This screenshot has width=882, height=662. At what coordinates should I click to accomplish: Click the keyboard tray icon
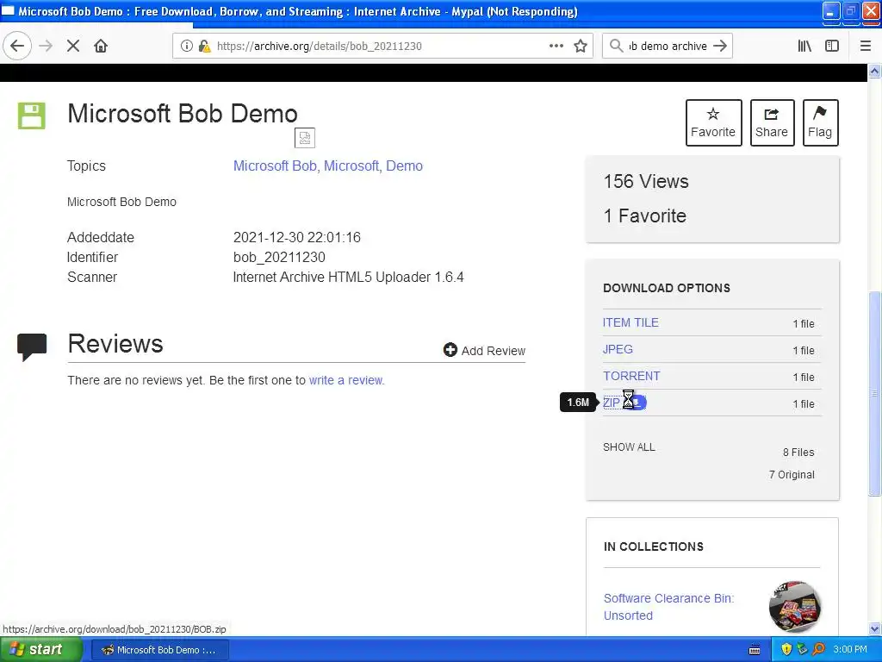point(755,650)
